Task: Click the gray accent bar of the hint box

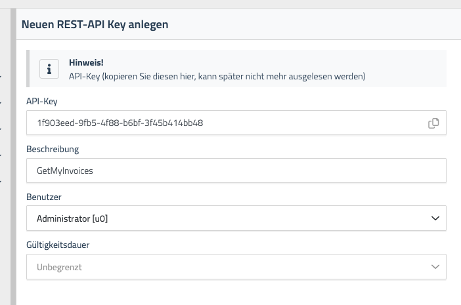Action: point(28,69)
